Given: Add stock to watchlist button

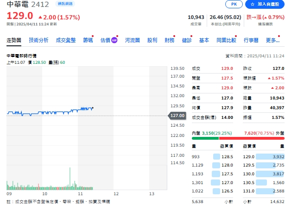Looking at the screenshot, I should [265, 4].
